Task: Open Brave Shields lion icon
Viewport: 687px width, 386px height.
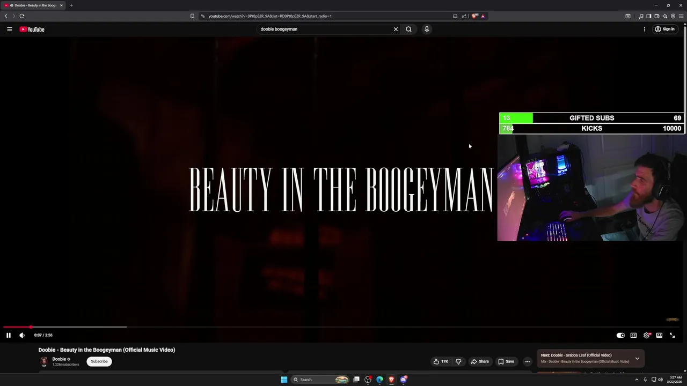Action: click(x=474, y=16)
